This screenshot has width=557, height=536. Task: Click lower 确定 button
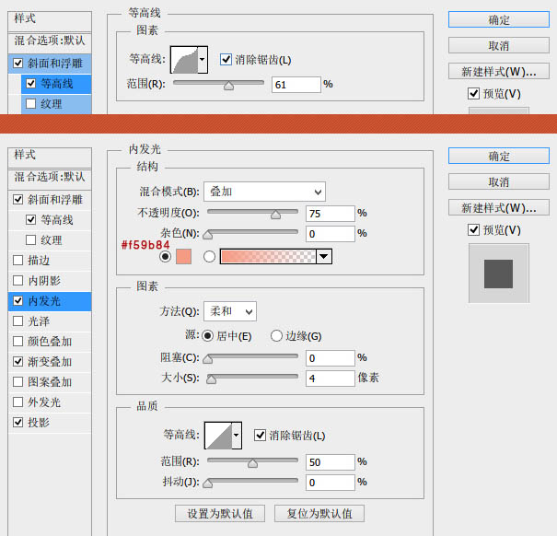499,156
